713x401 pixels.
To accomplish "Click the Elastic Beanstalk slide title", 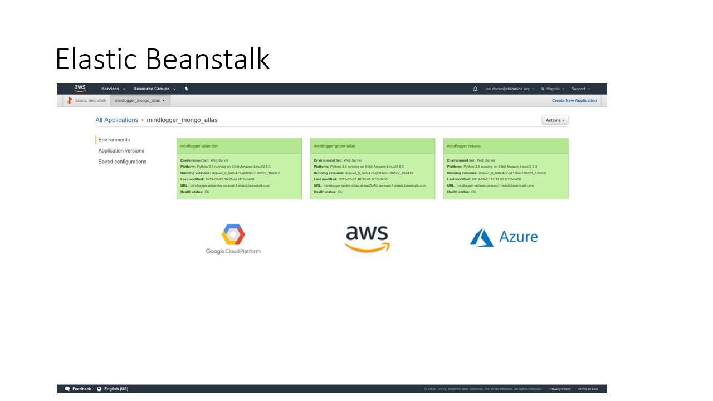I will [x=163, y=58].
